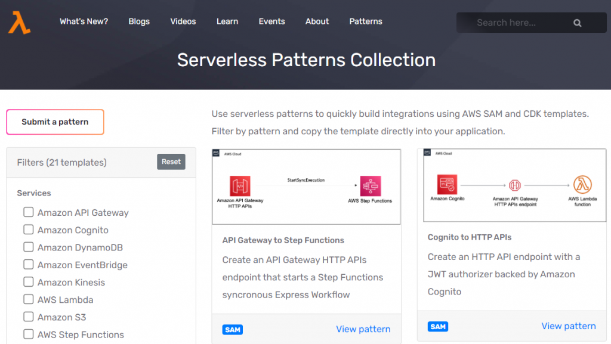This screenshot has width=611, height=344.
Task: Reset all filters
Action: coord(171,162)
